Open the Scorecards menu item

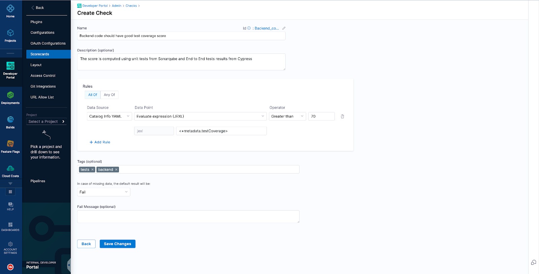tap(49, 54)
